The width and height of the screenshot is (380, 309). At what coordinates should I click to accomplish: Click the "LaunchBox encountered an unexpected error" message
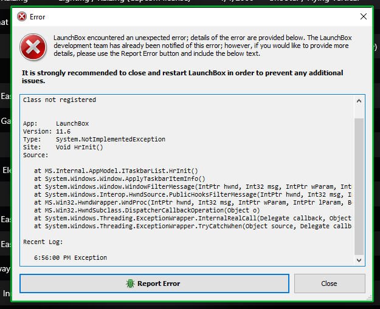click(202, 46)
